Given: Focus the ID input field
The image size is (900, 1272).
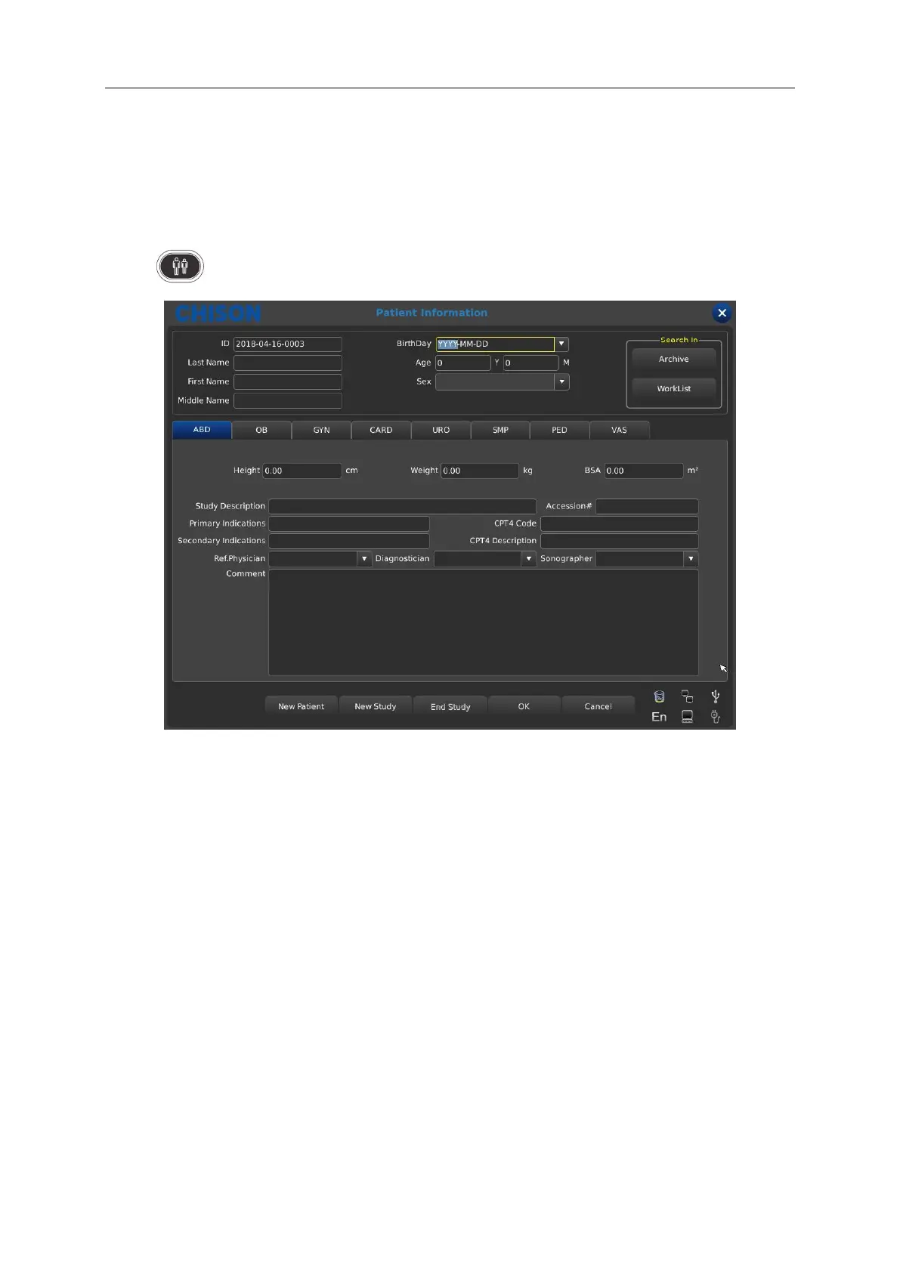Looking at the screenshot, I should (287, 344).
